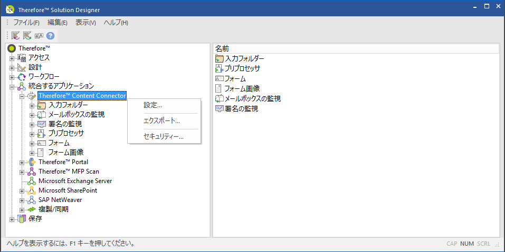
Task: Click the フォーム画像 icon in the right list
Action: pyautogui.click(x=218, y=88)
